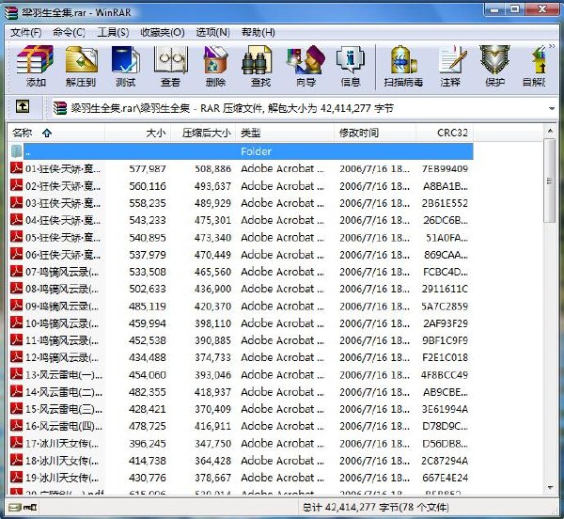Launch the 向导 (Wizard) icon

coord(305,66)
